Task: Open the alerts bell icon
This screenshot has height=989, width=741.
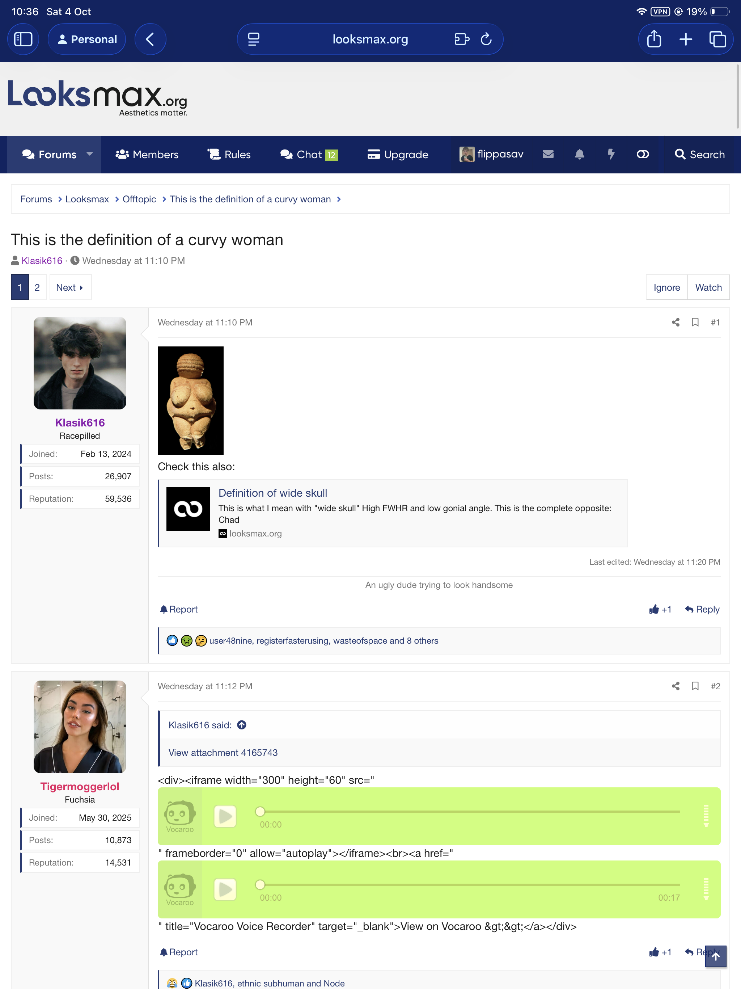Action: (x=579, y=154)
